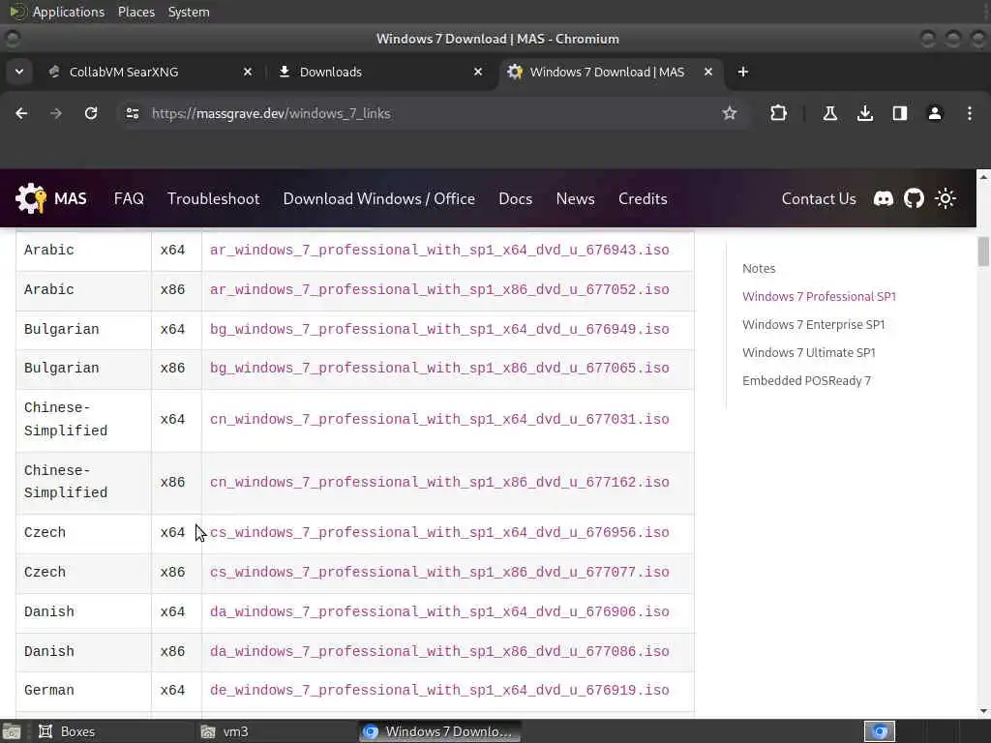Download Bulgarian x86 ISO link 677065

coord(439,369)
